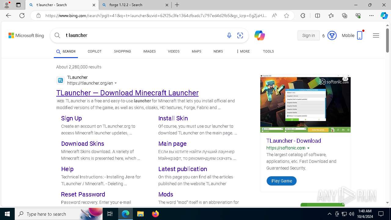Expand the tlauncher.org URL dropdown arrow
Viewport: 391px width, 220px height.
[x=115, y=83]
